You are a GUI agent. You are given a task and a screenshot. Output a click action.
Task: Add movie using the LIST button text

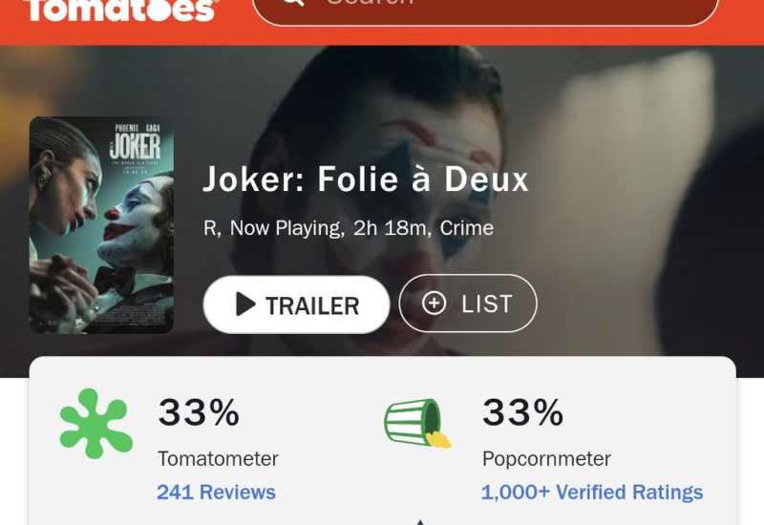click(487, 304)
